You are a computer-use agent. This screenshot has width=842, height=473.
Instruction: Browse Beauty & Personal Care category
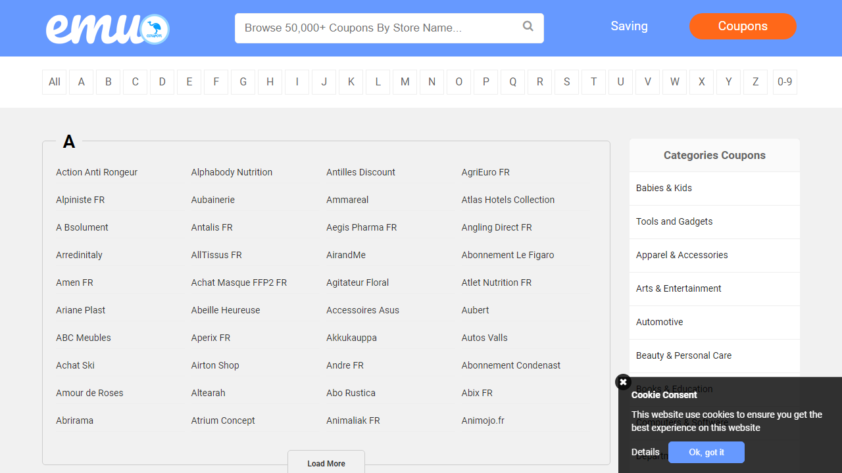pos(683,355)
